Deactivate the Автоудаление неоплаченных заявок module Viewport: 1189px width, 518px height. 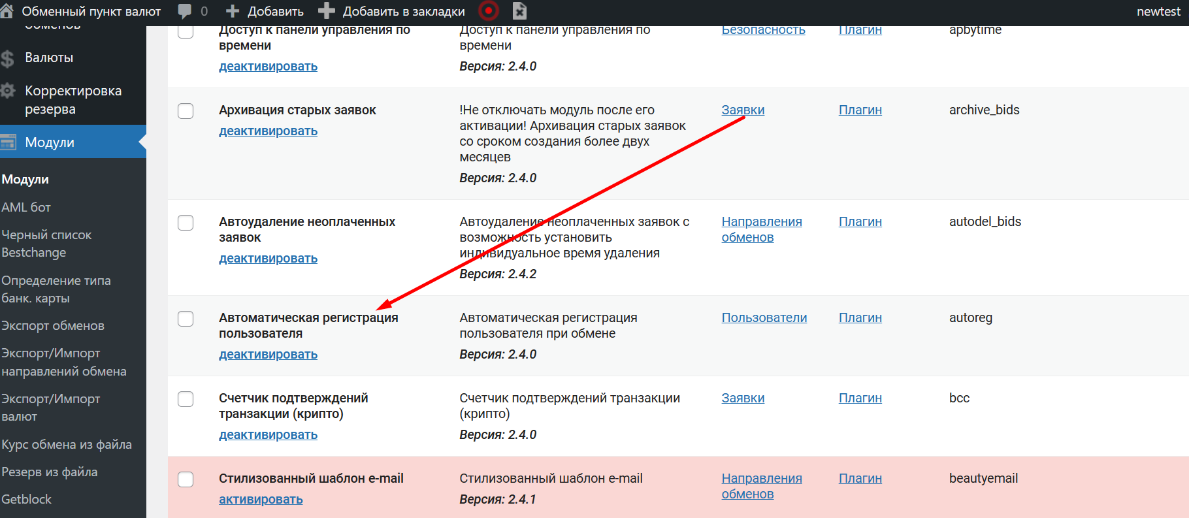coord(268,259)
